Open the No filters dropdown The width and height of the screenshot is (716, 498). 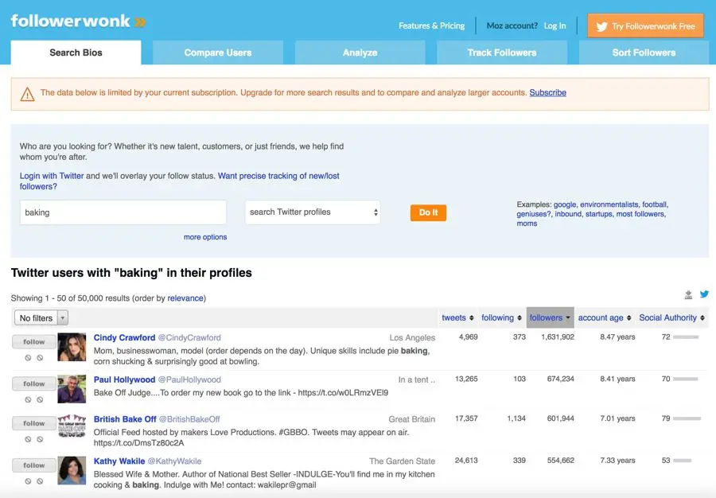(x=41, y=318)
